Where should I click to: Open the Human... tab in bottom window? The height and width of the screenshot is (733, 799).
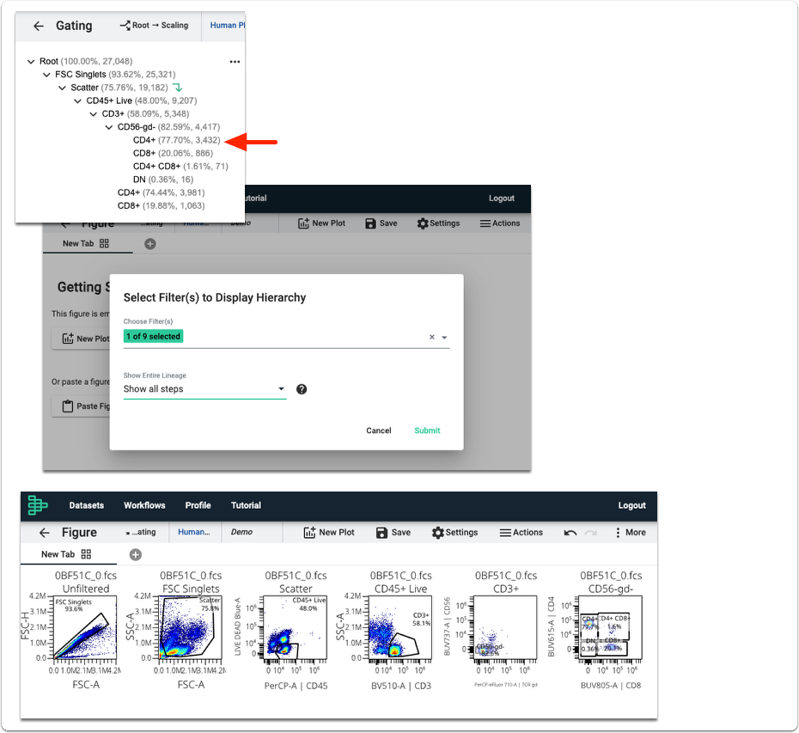click(x=194, y=532)
